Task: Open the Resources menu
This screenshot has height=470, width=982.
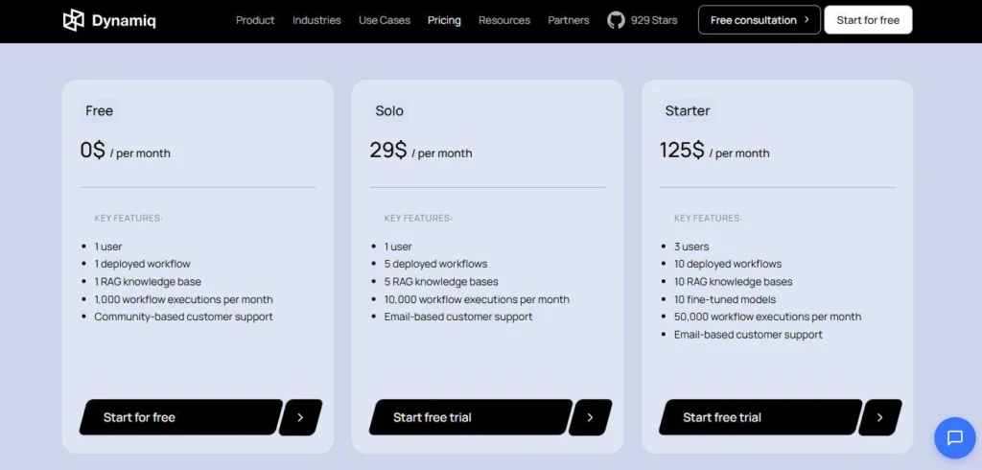Action: point(504,20)
